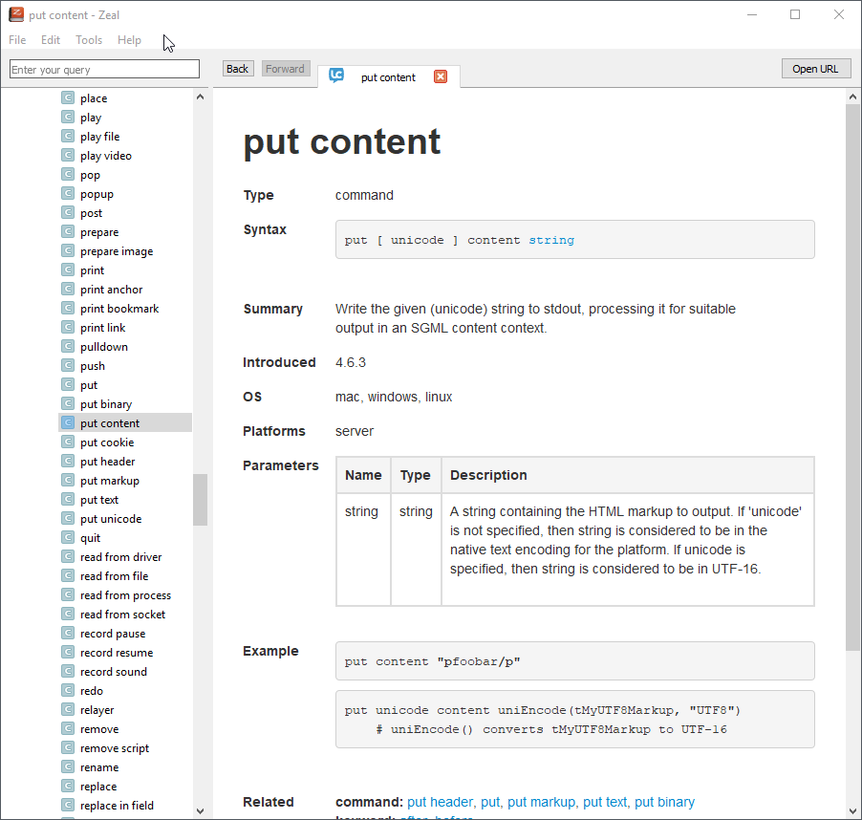Click the command icon beside 'print anchor'
Viewport: 862px width, 820px height.
(x=68, y=290)
